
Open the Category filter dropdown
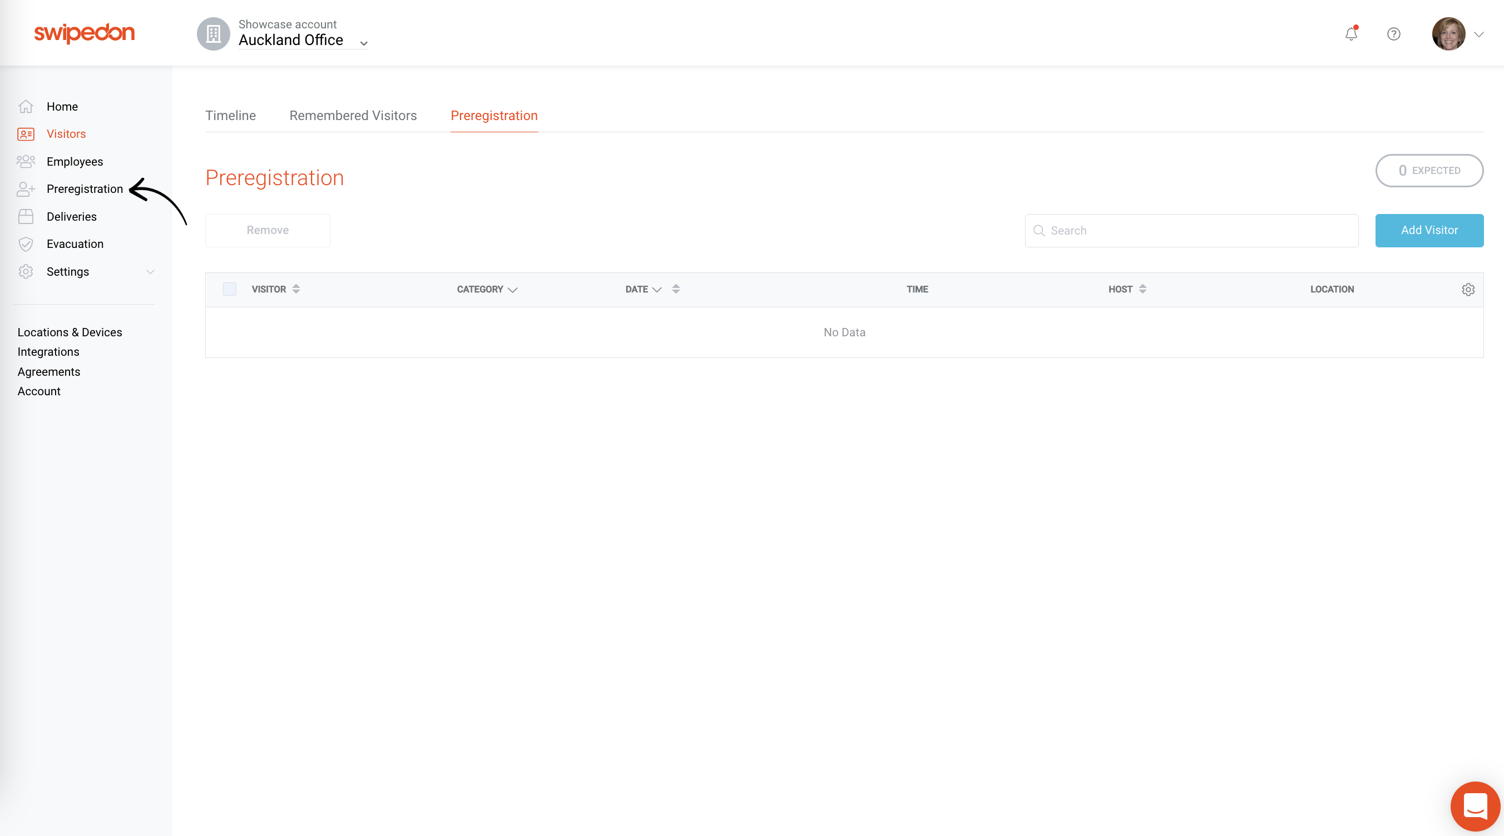point(513,290)
